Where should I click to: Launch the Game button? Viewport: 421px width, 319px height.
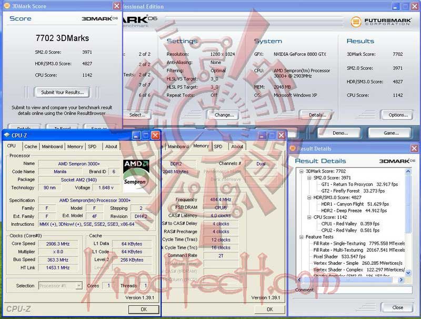tap(391, 133)
